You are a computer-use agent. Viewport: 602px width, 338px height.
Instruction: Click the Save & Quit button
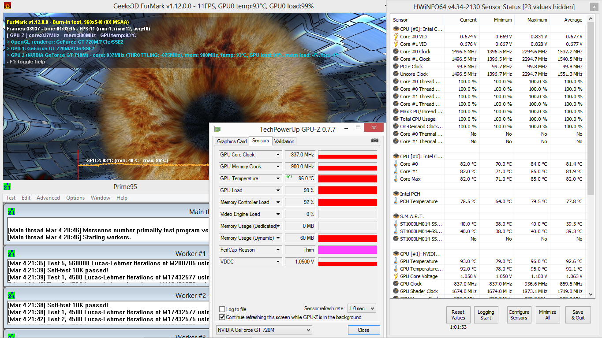578,315
